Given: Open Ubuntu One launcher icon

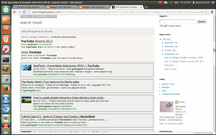Looking at the screenshot, I should tap(6, 40).
